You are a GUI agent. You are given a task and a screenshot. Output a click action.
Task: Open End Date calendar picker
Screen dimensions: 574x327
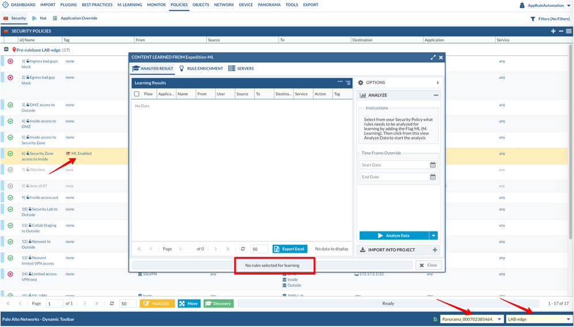pyautogui.click(x=433, y=177)
